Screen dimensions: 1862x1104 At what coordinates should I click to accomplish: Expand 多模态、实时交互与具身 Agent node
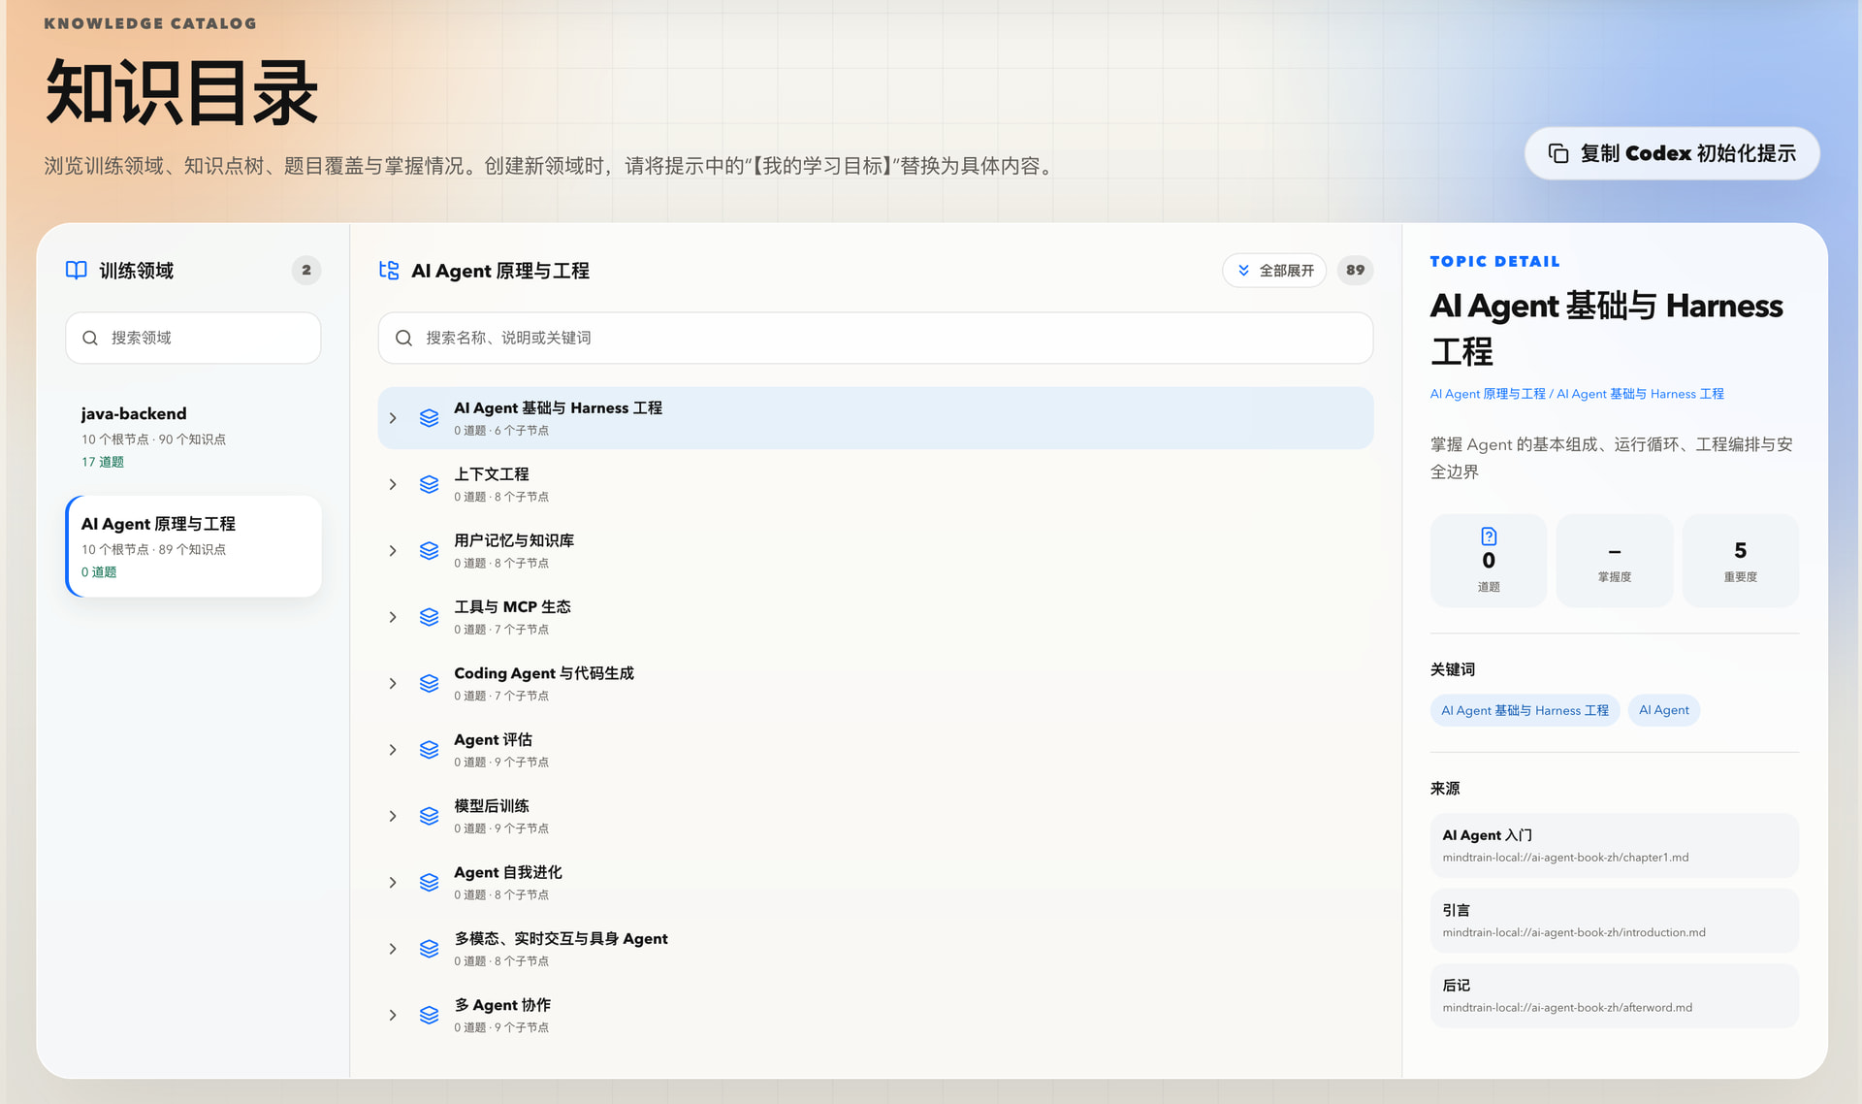(x=393, y=949)
